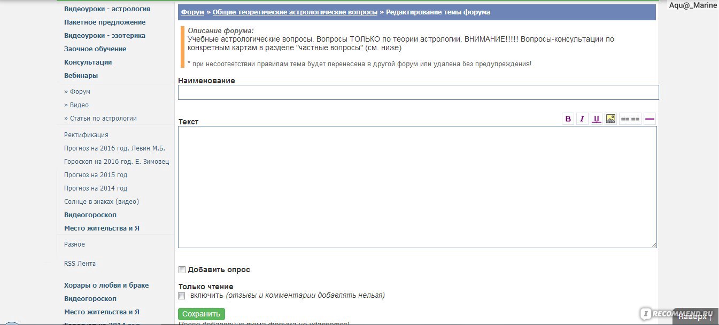Open the Ректификация sidebar link
Image resolution: width=719 pixels, height=325 pixels.
pos(86,135)
